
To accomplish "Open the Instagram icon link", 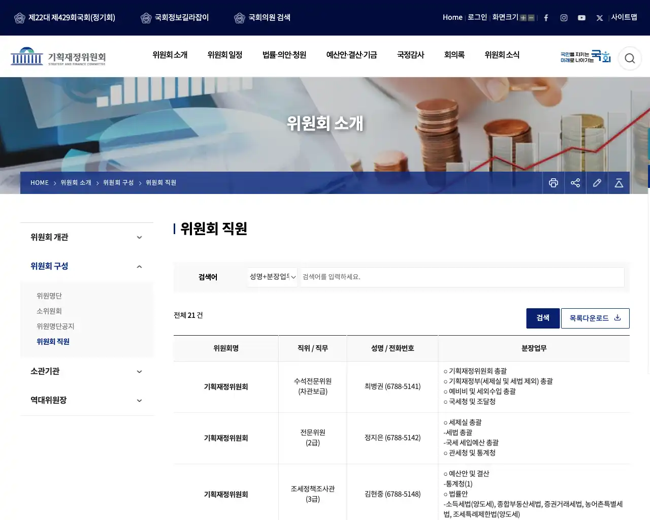I will [564, 18].
